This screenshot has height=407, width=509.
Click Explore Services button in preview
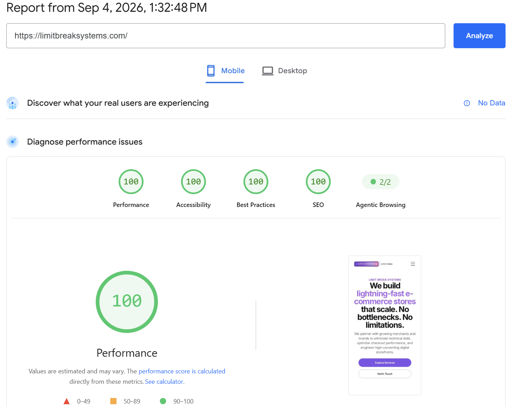click(x=385, y=363)
